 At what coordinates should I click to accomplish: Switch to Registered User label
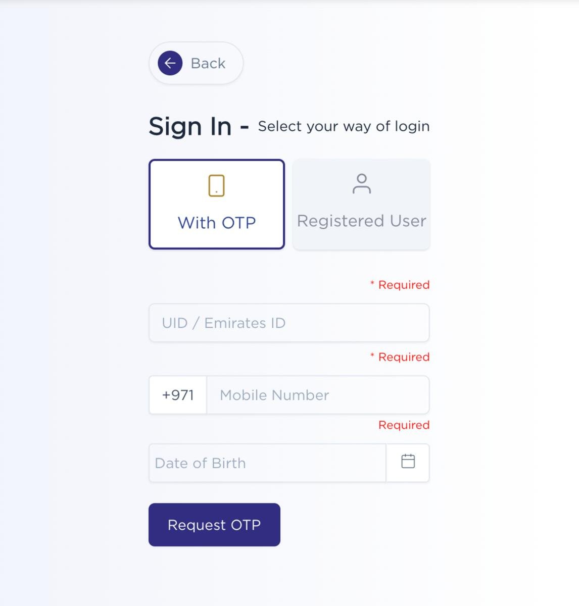coord(362,221)
